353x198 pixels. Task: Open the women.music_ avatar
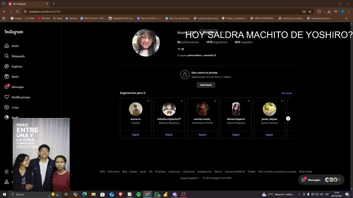(x=202, y=109)
